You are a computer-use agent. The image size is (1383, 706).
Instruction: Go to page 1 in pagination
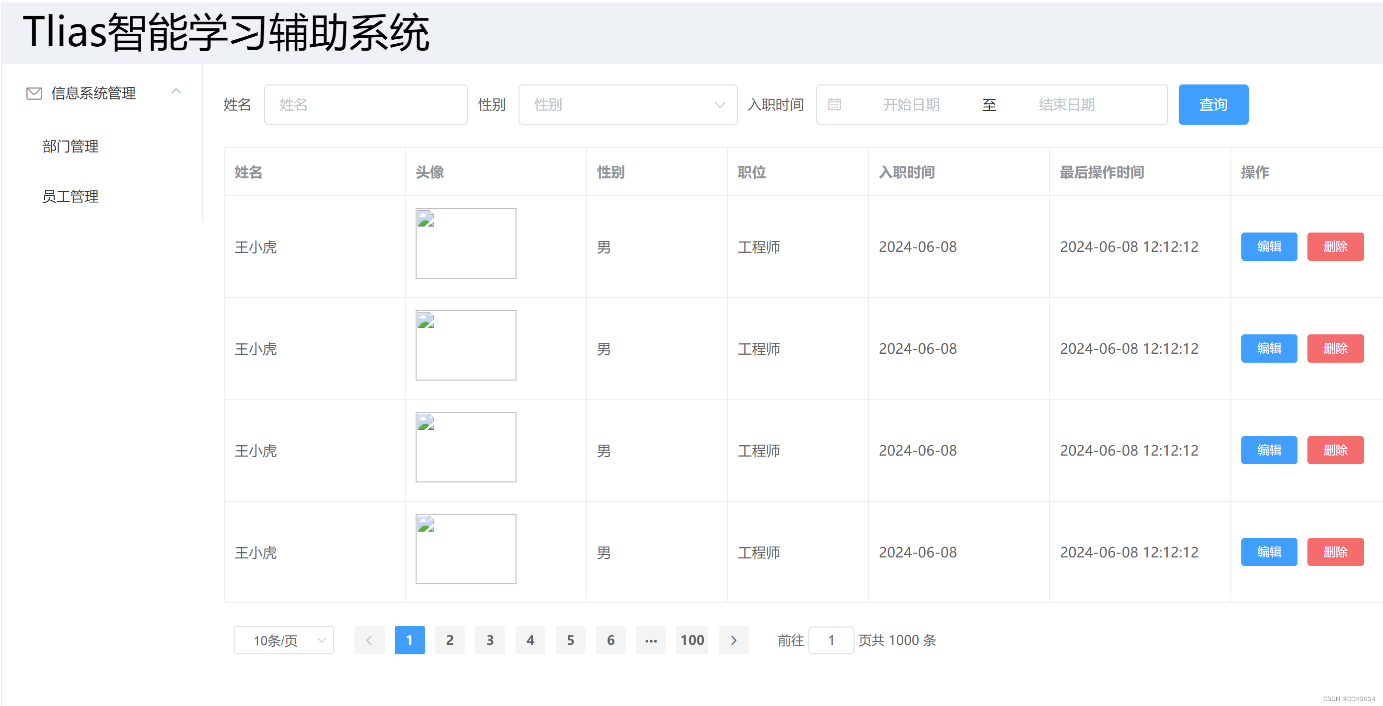click(410, 640)
